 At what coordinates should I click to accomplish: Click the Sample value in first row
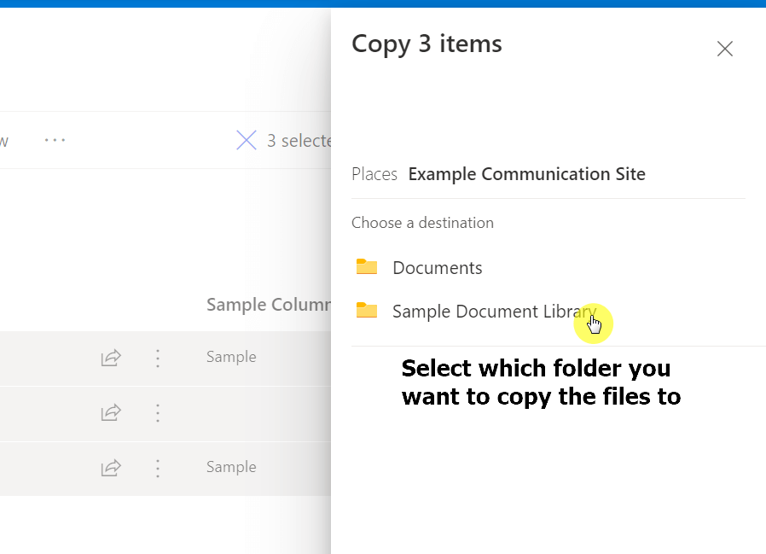click(231, 357)
